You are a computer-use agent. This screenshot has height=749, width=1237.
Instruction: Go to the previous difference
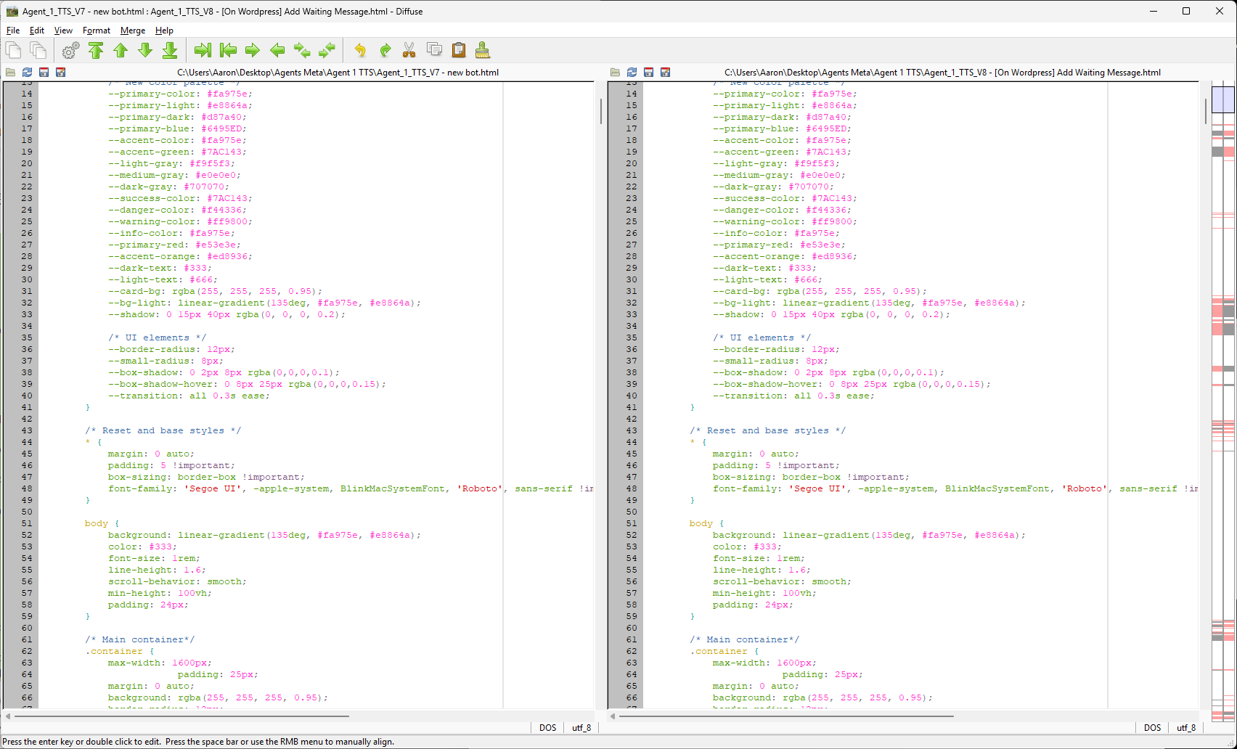121,50
